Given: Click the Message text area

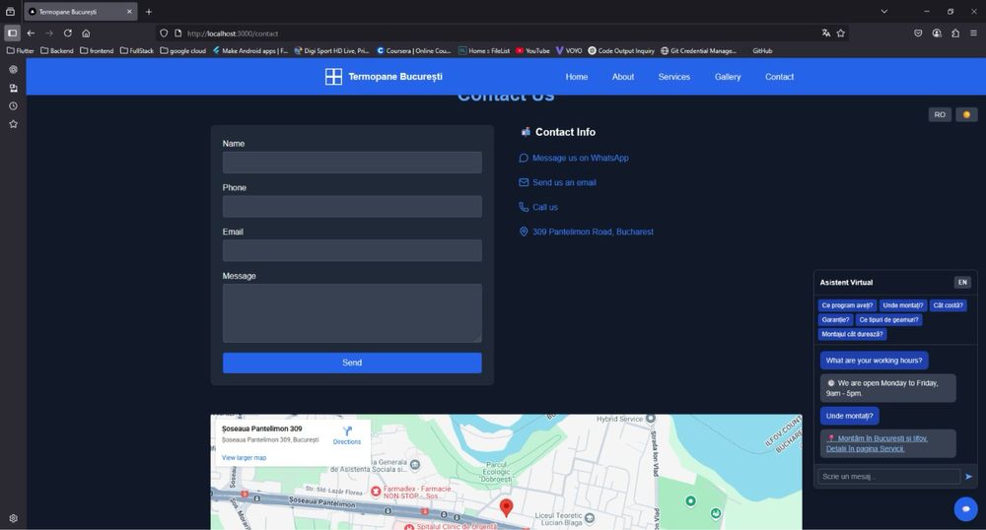Looking at the screenshot, I should click(x=352, y=313).
